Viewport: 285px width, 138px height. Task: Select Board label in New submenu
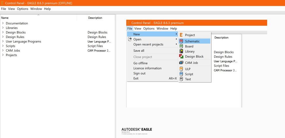point(189,46)
